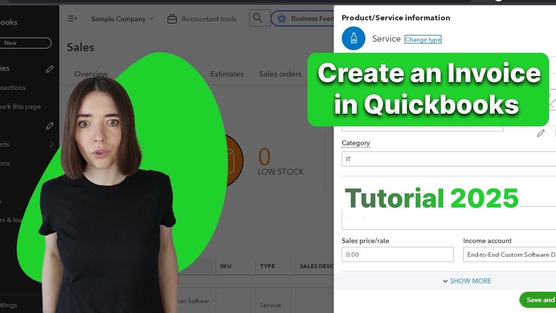Open the Sample Company dropdown
Viewport: 556px width, 313px height.
click(x=122, y=19)
